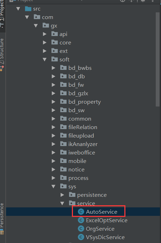Viewport: 161px width, 243px height.
Task: Expand the api package arrow
Action: pyautogui.click(x=45, y=34)
